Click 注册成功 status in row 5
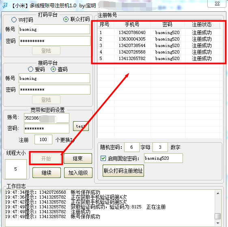This screenshot has height=227, width=228. click(202, 58)
